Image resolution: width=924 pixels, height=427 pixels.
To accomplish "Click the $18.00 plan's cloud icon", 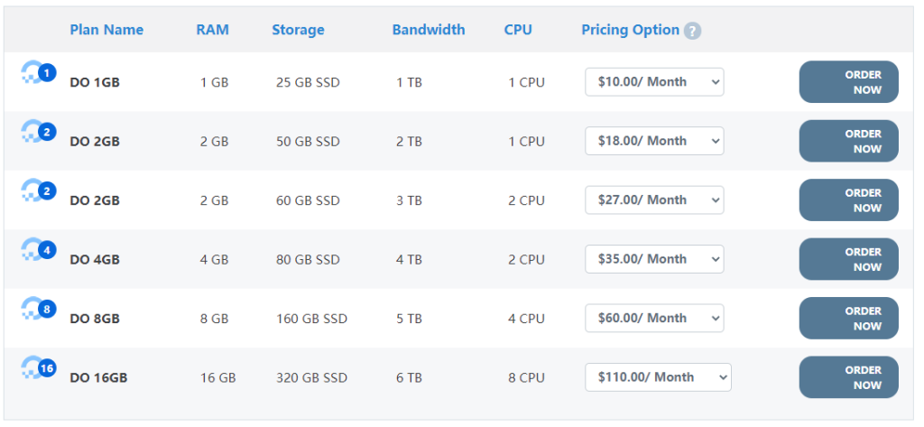I will [38, 133].
